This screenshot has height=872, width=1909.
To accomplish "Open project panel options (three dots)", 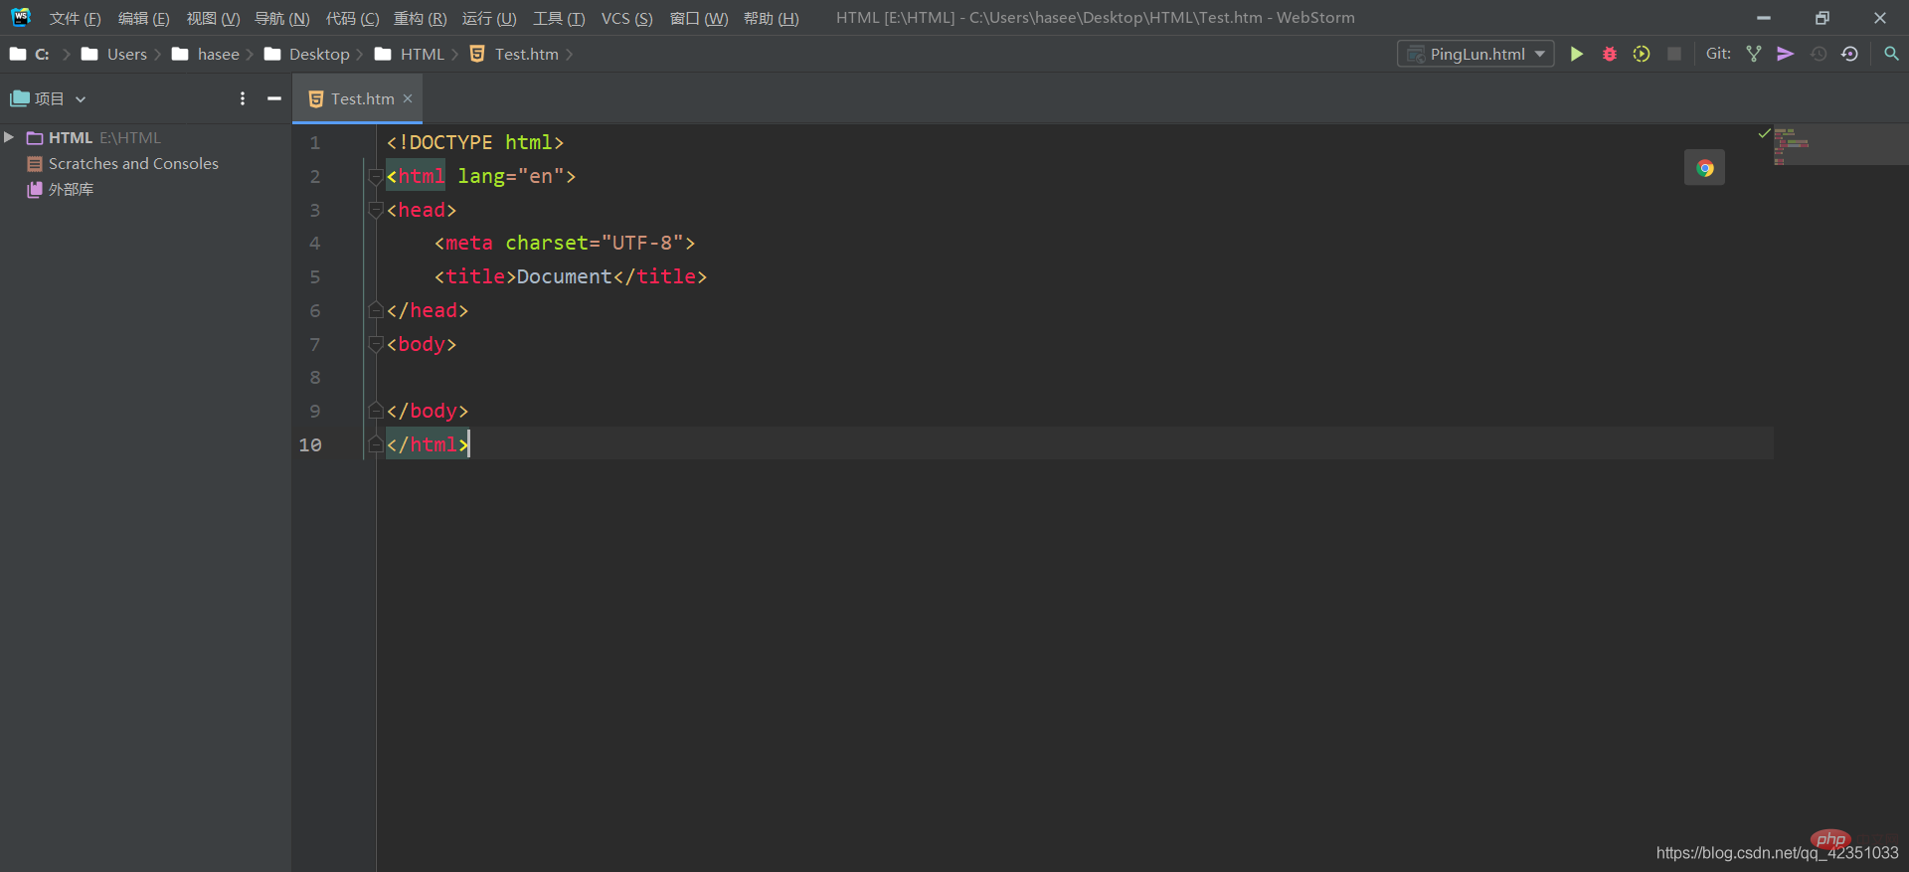I will click(x=243, y=98).
